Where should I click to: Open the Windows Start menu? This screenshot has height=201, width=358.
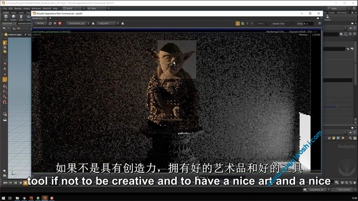(x=3, y=198)
